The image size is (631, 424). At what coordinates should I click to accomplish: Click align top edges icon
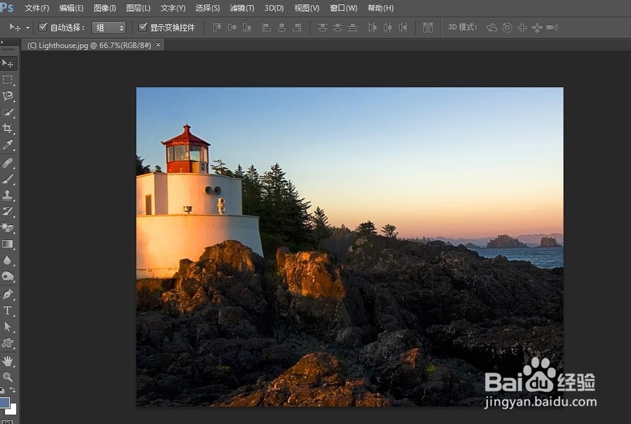tap(217, 27)
